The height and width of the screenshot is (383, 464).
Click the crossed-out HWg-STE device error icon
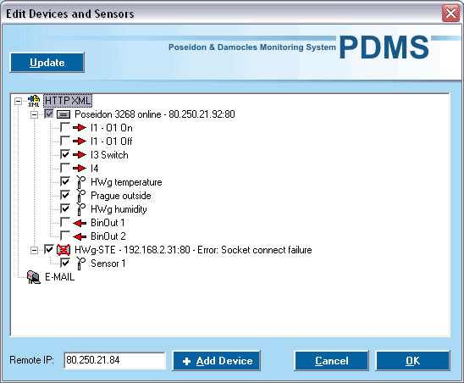[x=64, y=250]
